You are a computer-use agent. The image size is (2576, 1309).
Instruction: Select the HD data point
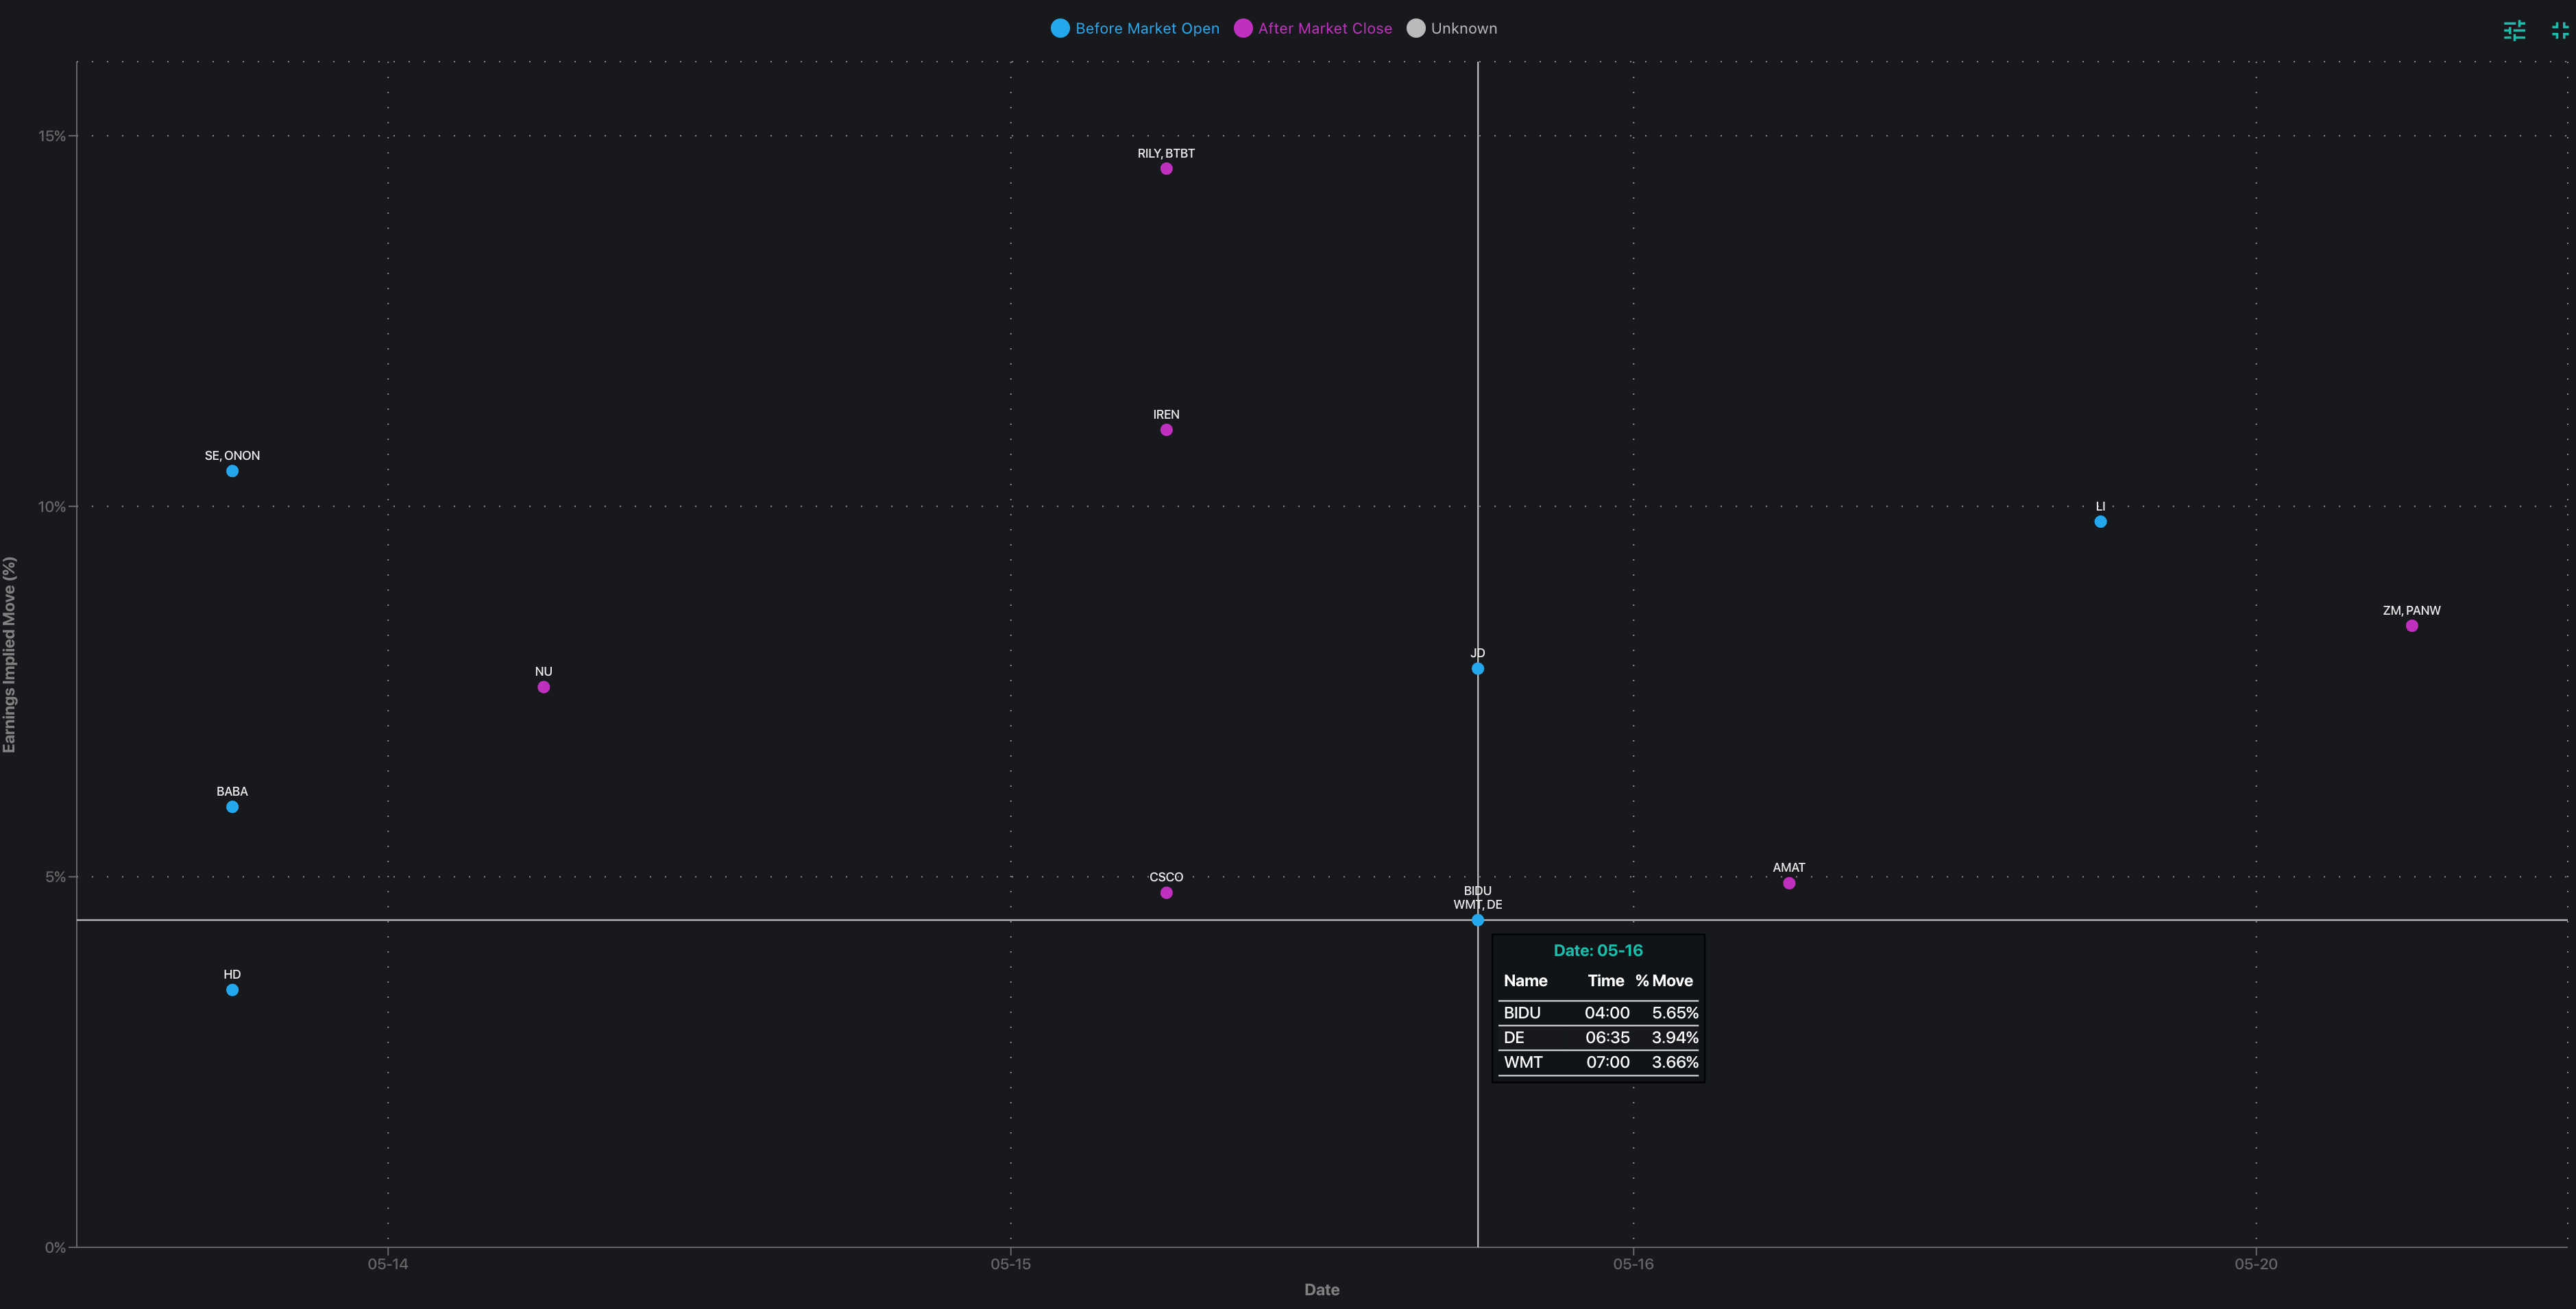[232, 990]
